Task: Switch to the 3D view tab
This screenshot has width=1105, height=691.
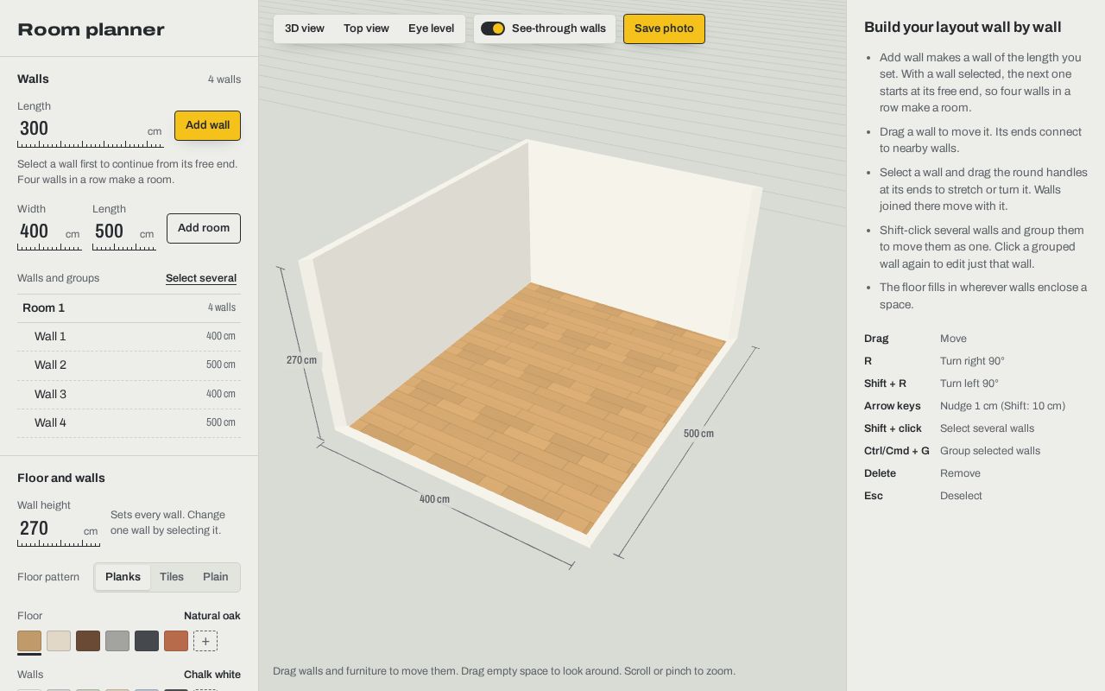Action: click(305, 29)
